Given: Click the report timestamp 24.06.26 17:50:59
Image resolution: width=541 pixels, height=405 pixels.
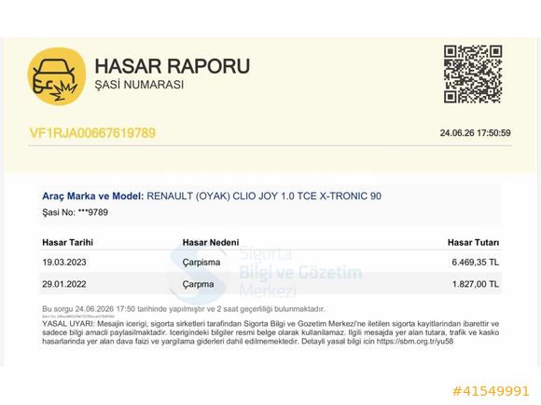Looking at the screenshot, I should (475, 133).
